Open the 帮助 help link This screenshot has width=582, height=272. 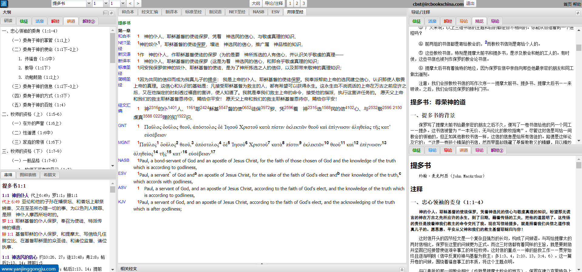pyautogui.click(x=577, y=4)
